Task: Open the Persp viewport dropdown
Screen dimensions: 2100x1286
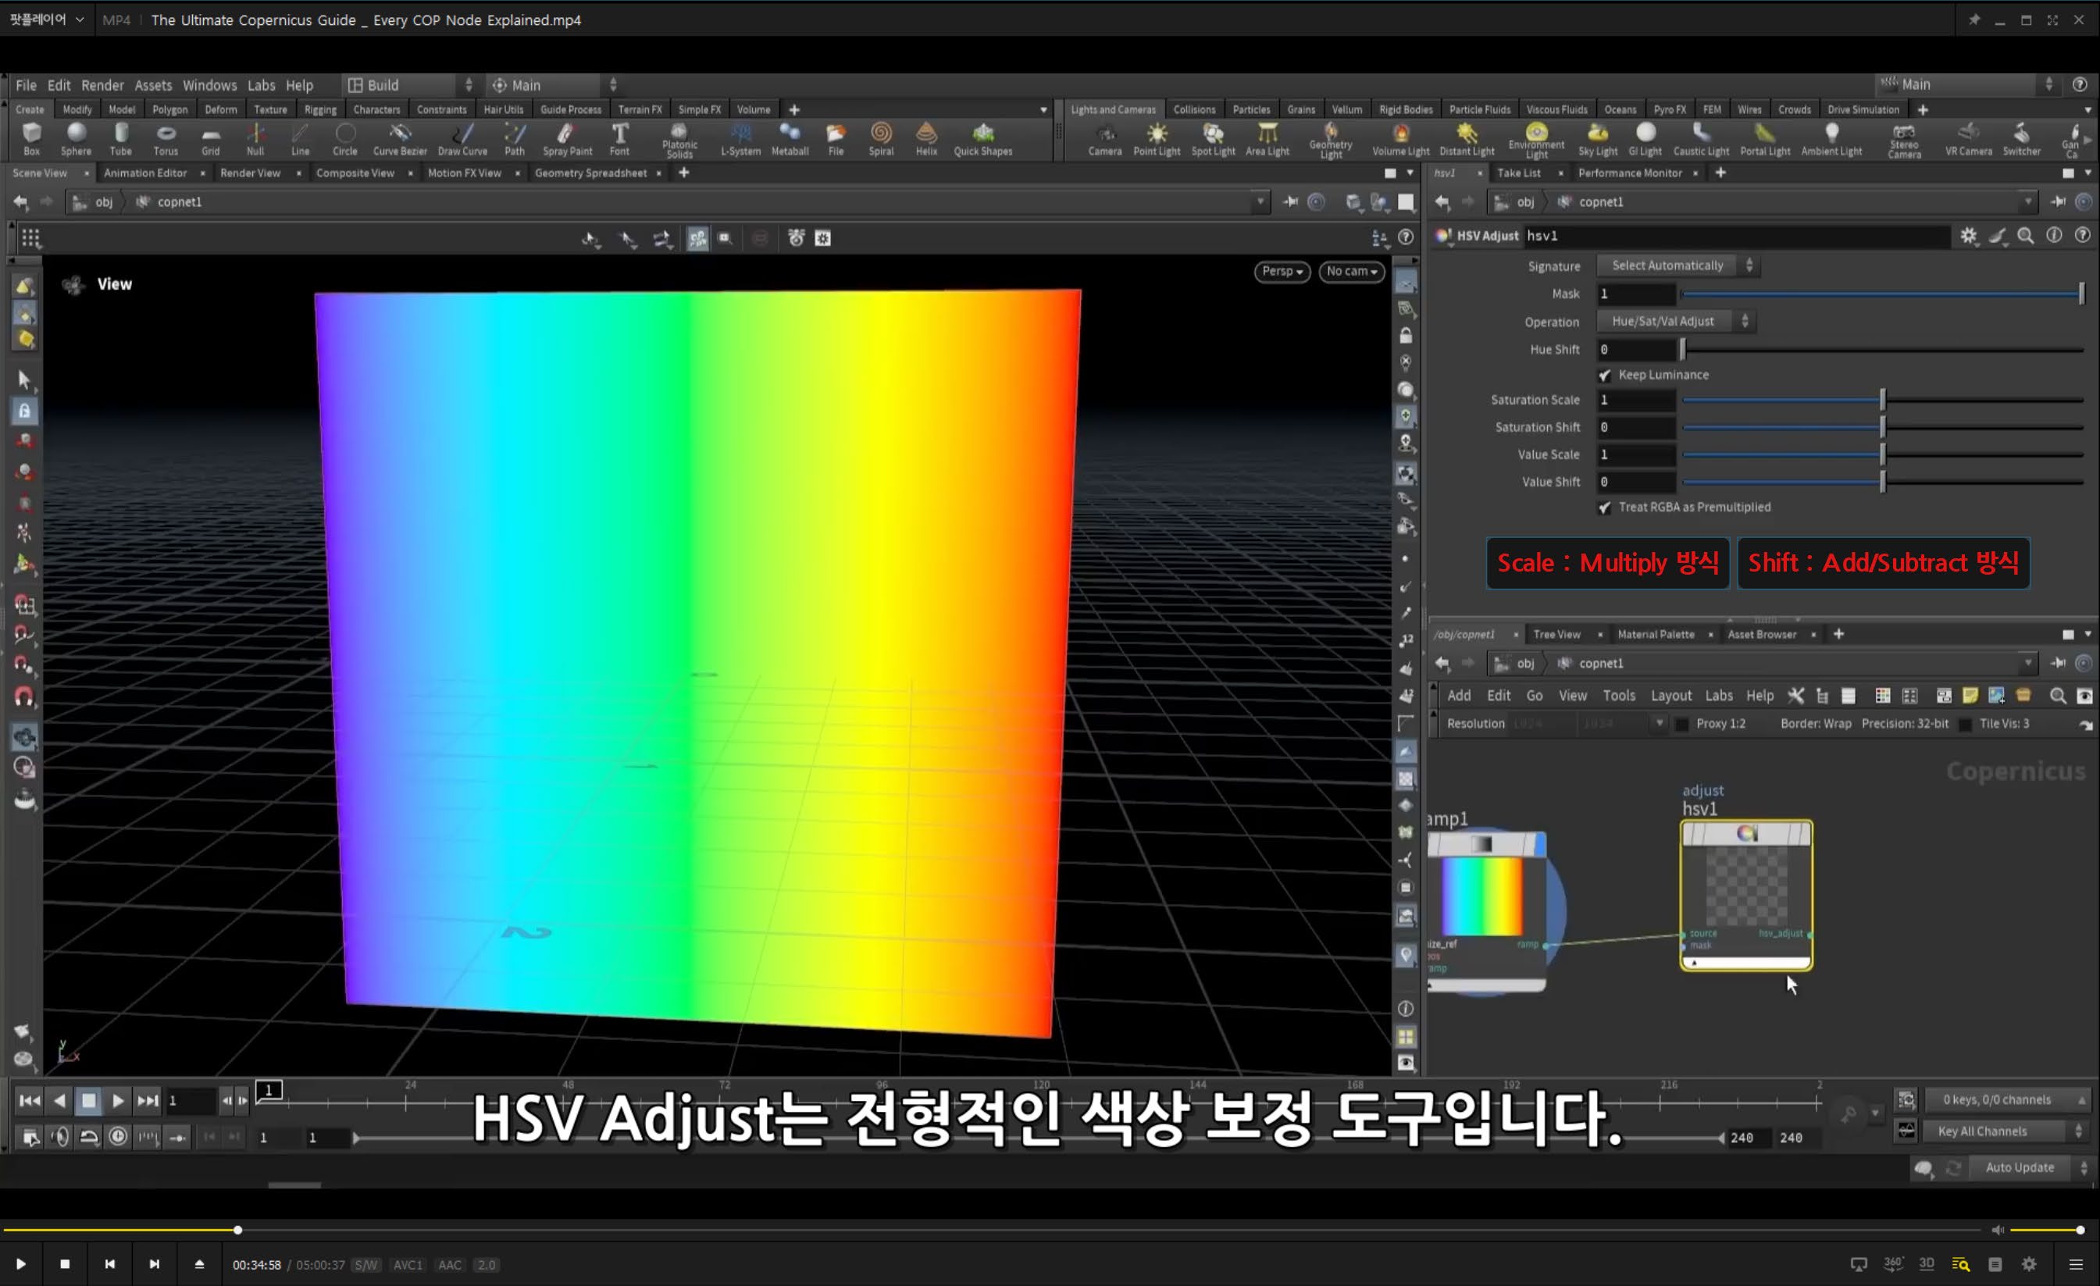Action: 1282,271
